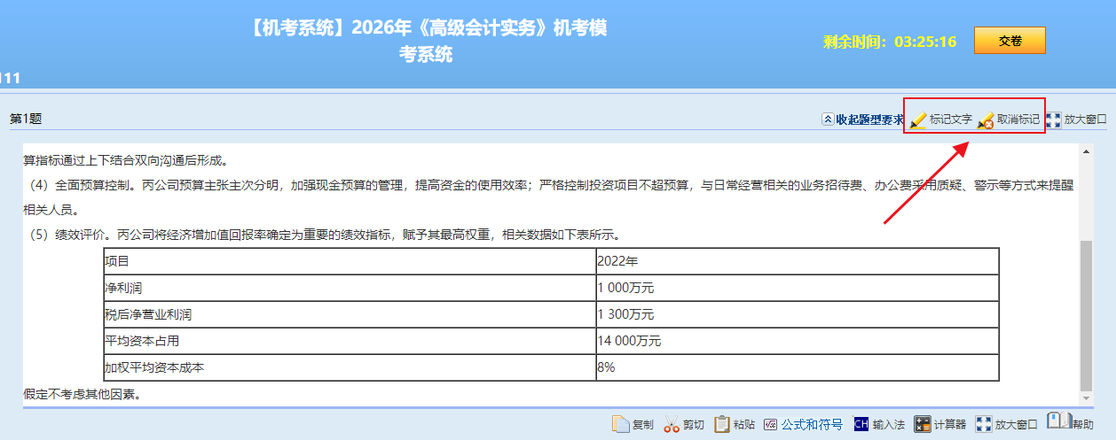1116x440 pixels.
Task: Click the 8% capital cost cell
Action: tap(797, 367)
